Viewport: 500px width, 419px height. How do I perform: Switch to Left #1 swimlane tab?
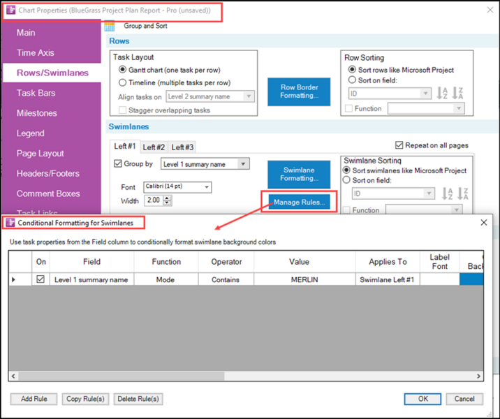[x=125, y=146]
